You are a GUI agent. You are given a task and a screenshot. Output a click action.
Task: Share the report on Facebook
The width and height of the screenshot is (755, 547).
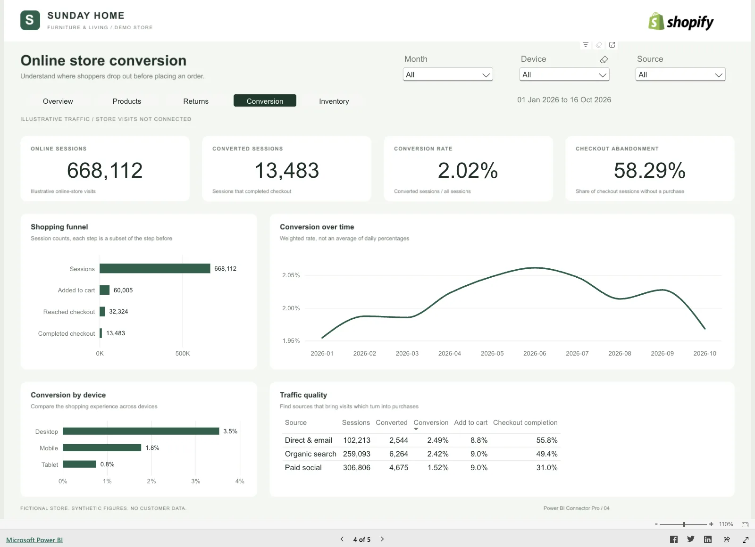[674, 539]
